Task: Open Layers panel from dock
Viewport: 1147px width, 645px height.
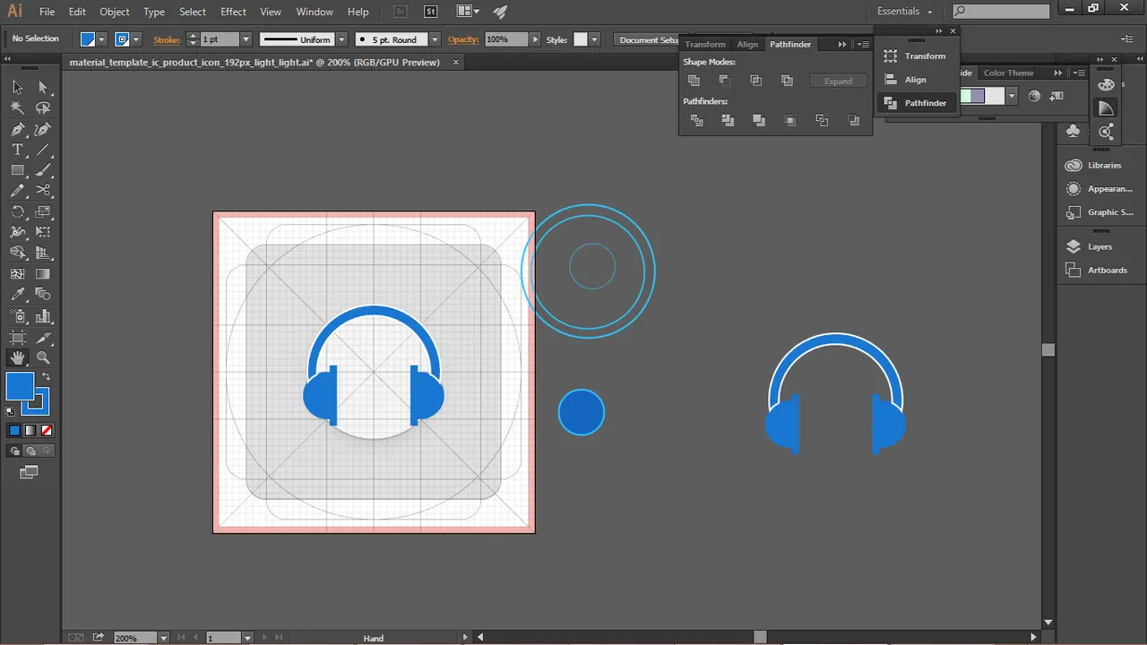Action: [x=1090, y=246]
